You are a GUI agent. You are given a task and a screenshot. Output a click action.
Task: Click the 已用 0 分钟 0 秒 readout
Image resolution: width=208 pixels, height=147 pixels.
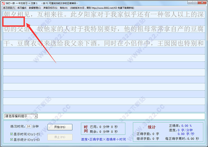click(104, 127)
